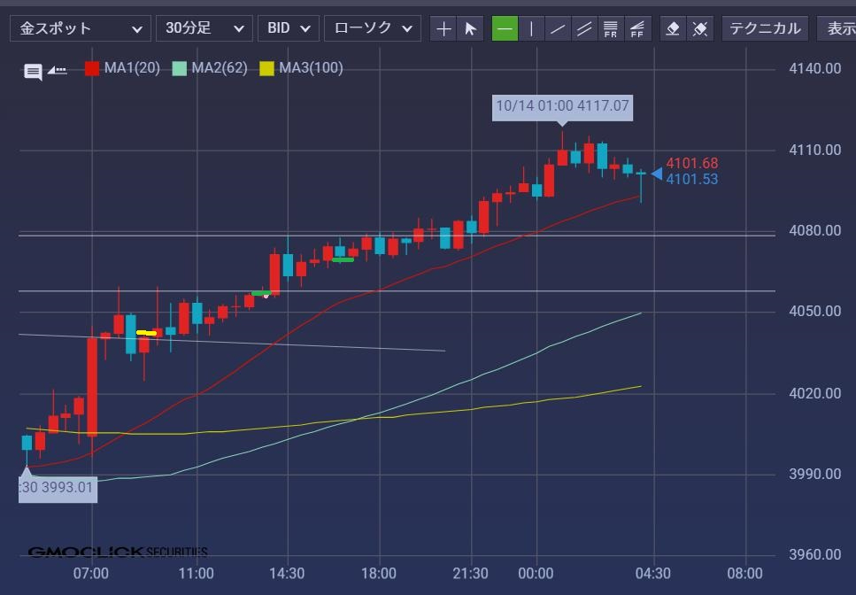The height and width of the screenshot is (595, 856).
Task: Select the Fibonacci fan (FF) tool
Action: (x=637, y=28)
